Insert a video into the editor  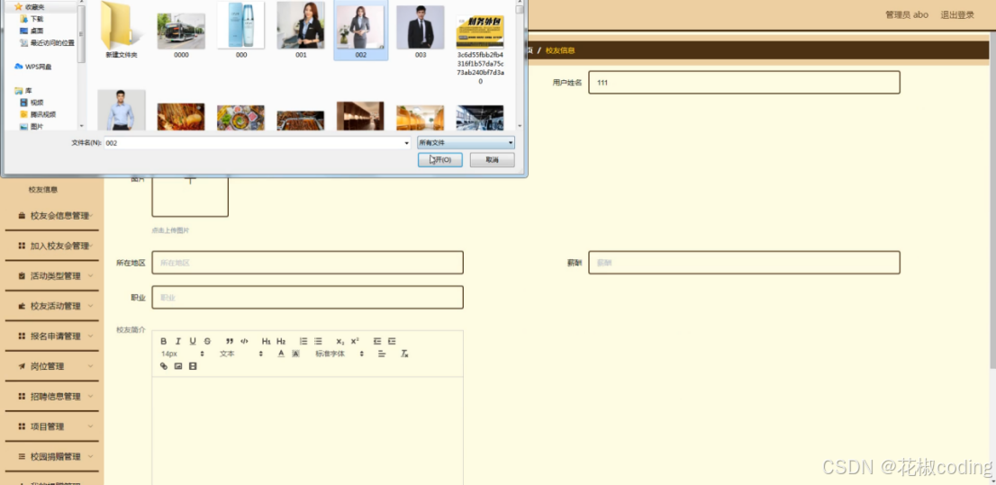point(193,366)
